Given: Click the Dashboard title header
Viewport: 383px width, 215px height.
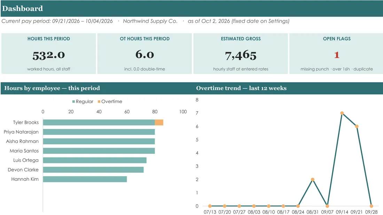Looking at the screenshot, I should (x=23, y=9).
